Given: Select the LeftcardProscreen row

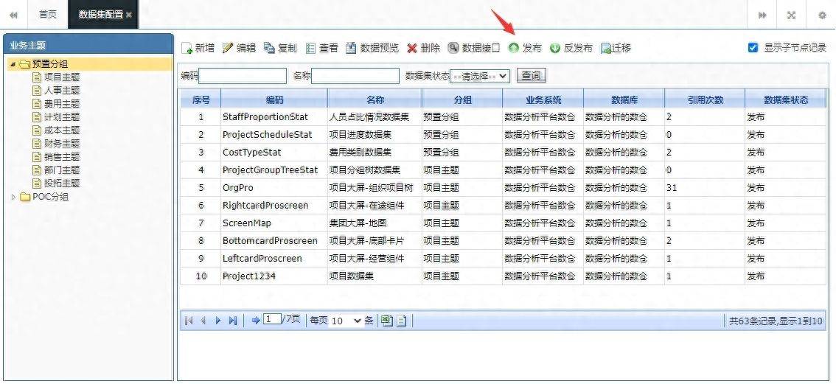Looking at the screenshot, I should 504,258.
